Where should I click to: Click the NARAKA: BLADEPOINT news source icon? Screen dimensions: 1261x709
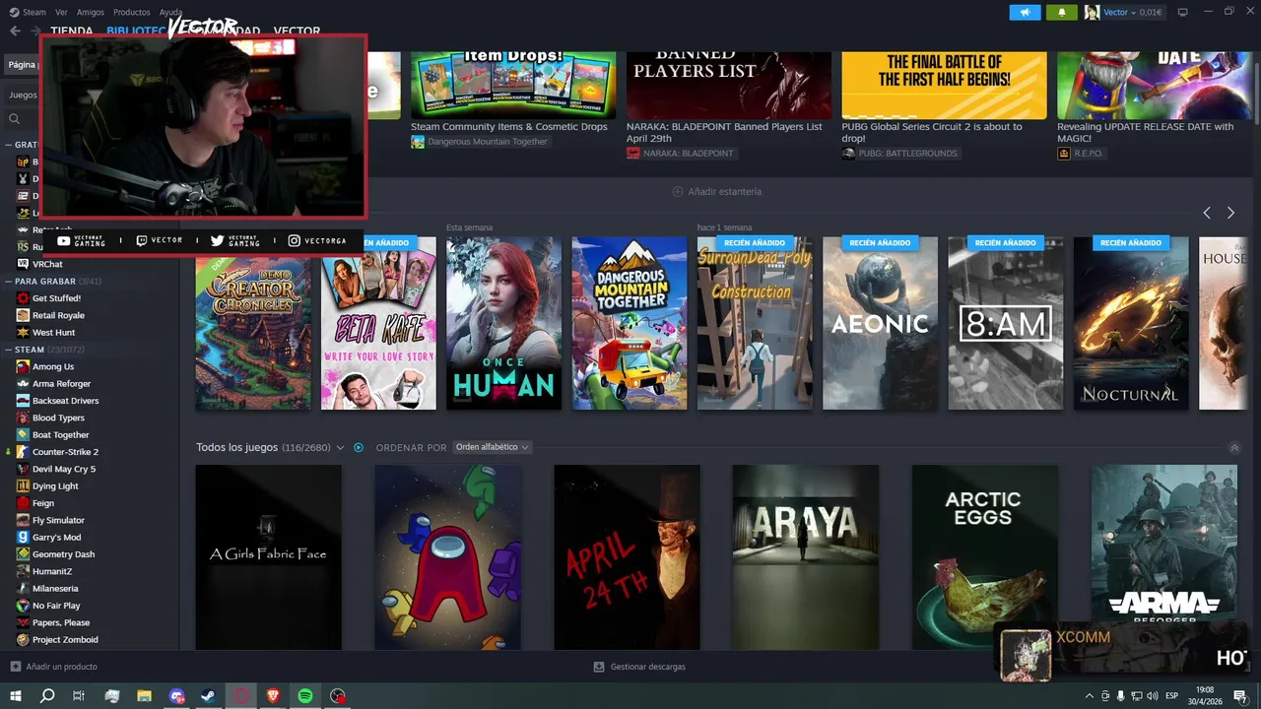pyautogui.click(x=633, y=154)
